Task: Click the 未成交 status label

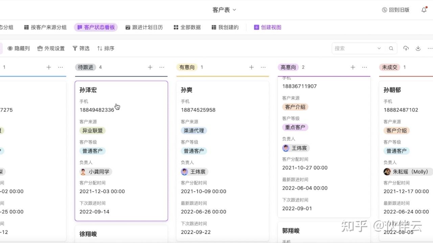Action: (390, 67)
